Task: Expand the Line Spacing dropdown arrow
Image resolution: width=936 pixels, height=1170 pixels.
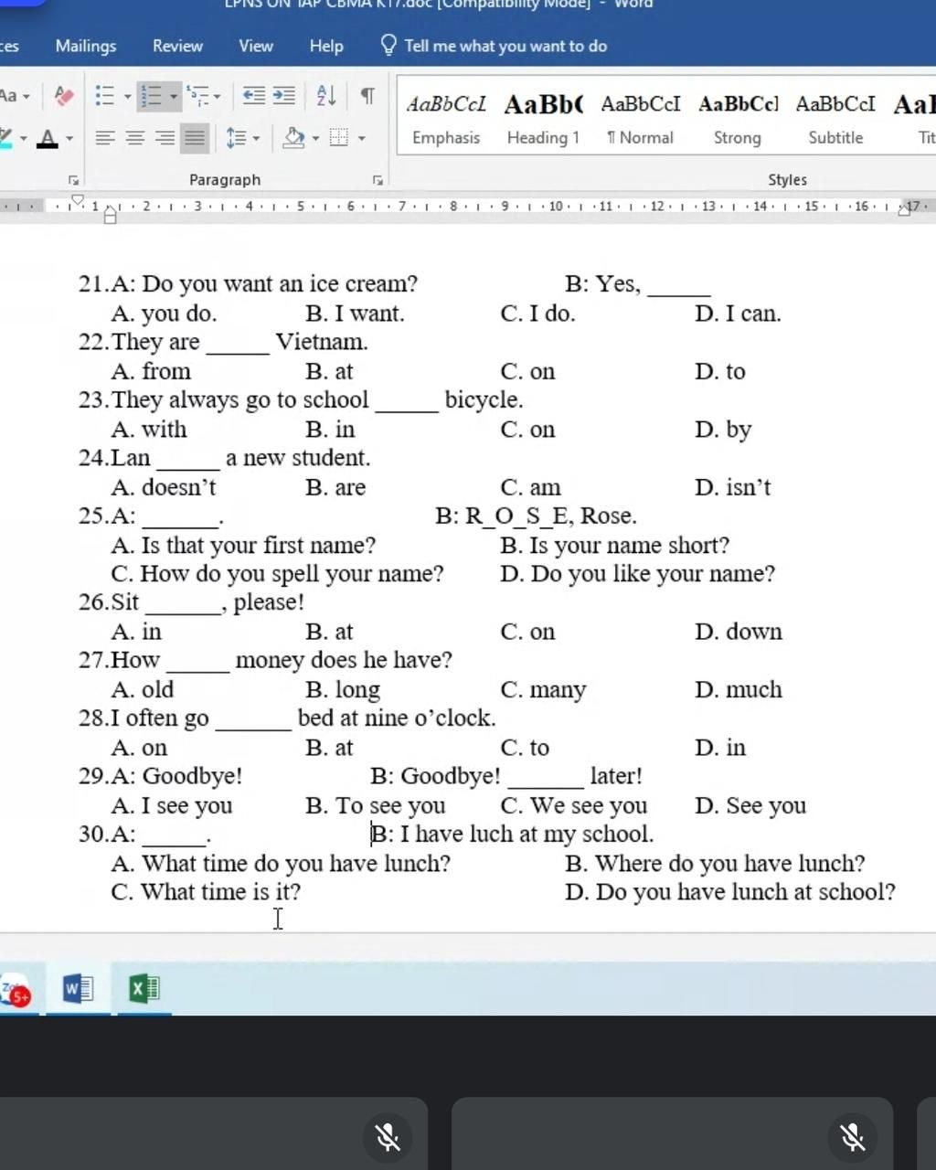Action: pos(256,139)
